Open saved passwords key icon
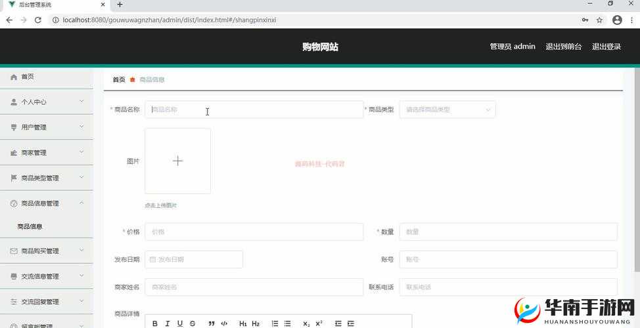The height and width of the screenshot is (328, 640). (585, 20)
